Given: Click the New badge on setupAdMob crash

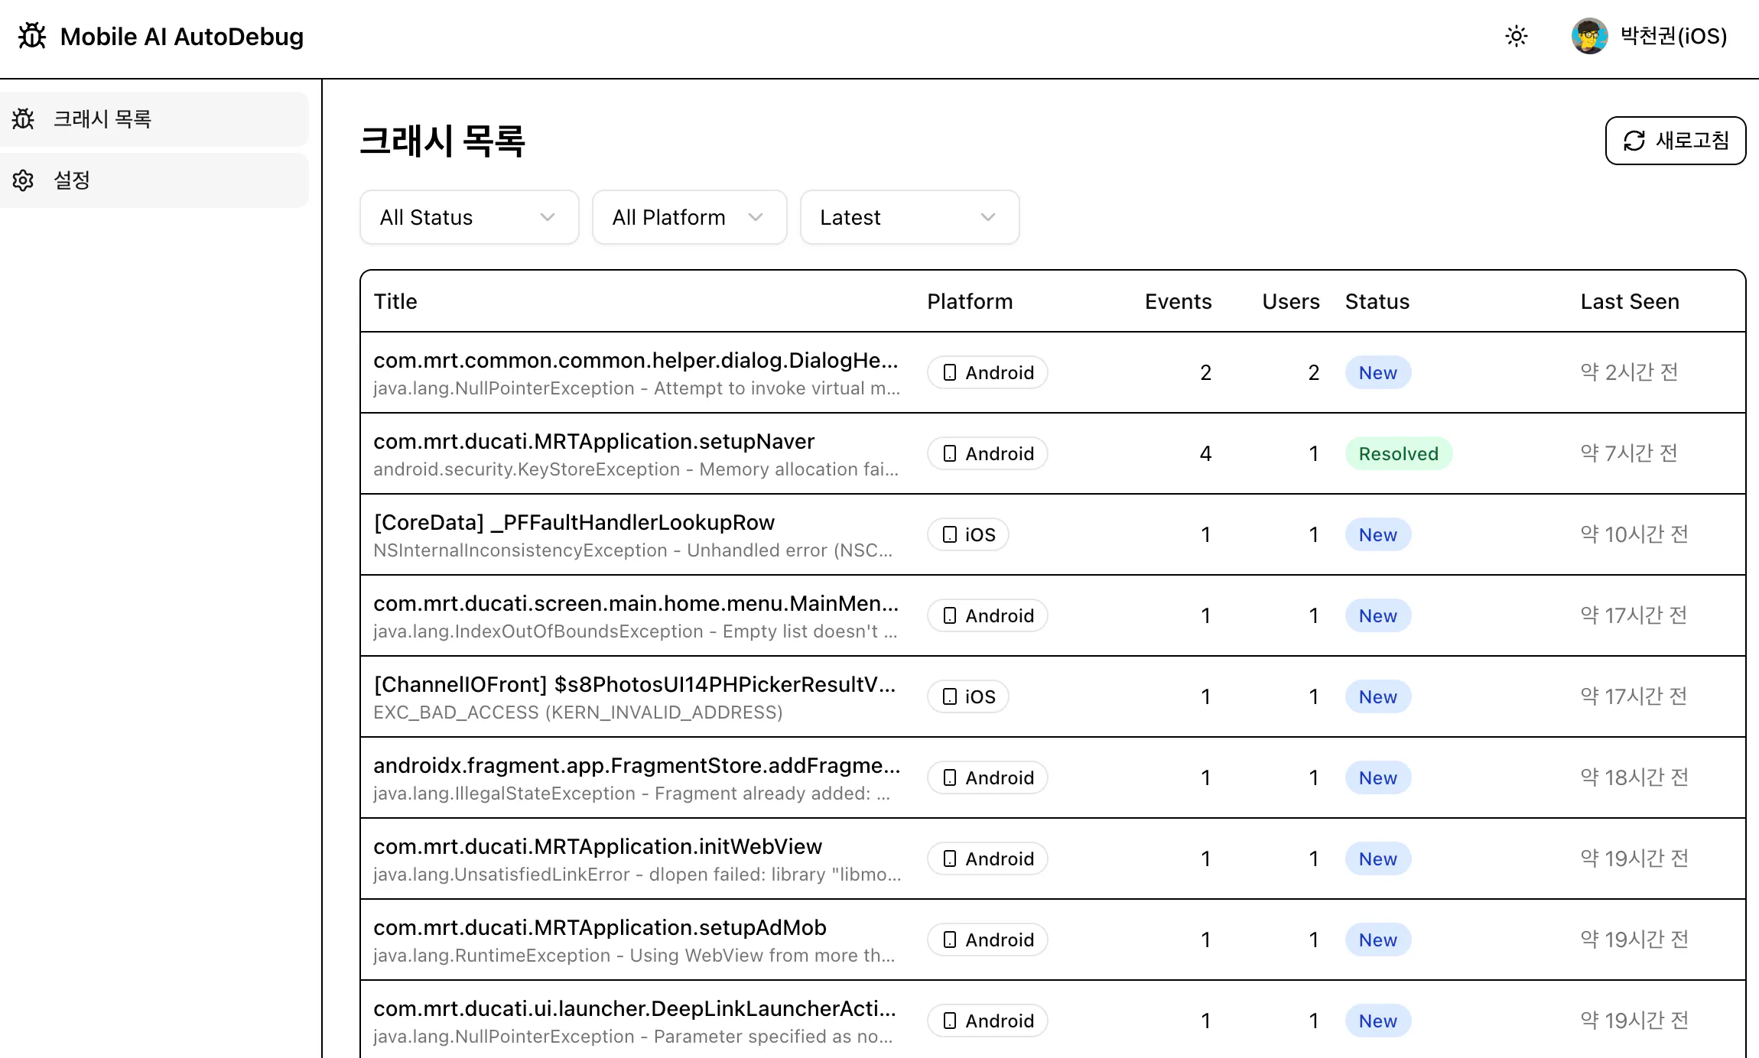Looking at the screenshot, I should tap(1377, 940).
